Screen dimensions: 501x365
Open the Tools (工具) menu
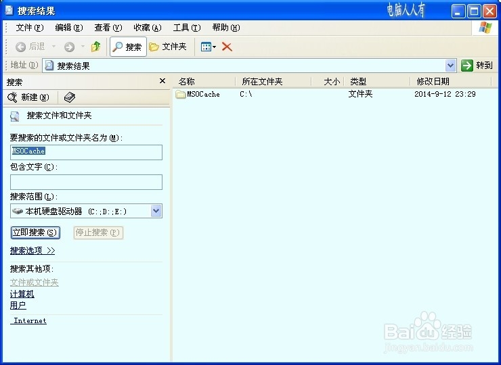coord(187,28)
